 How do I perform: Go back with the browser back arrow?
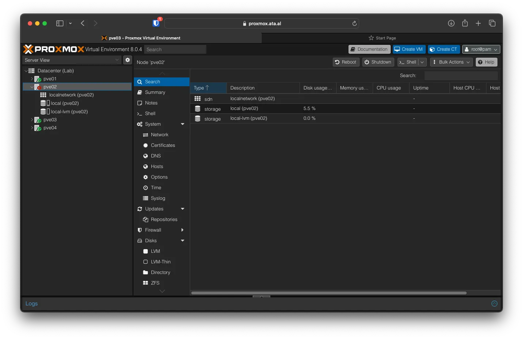(83, 23)
